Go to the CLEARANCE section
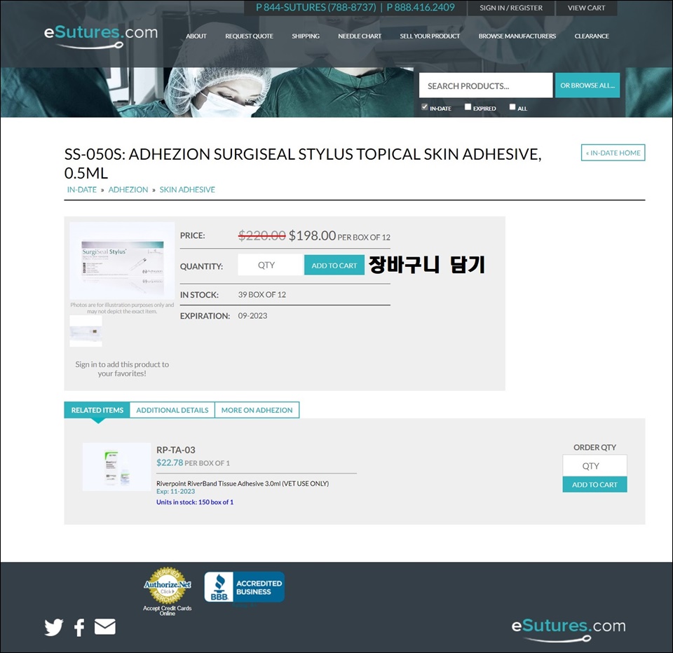This screenshot has height=653, width=673. [592, 36]
